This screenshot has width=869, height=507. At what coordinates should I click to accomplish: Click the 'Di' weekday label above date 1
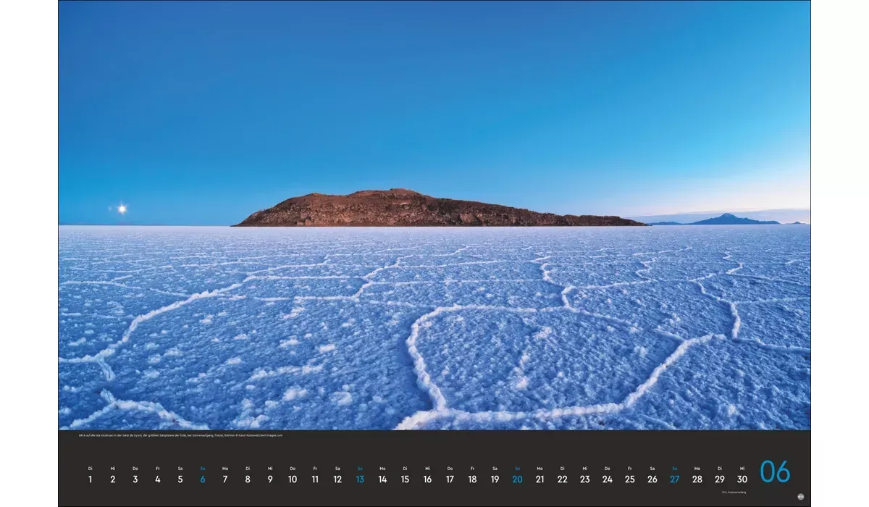pyautogui.click(x=91, y=469)
